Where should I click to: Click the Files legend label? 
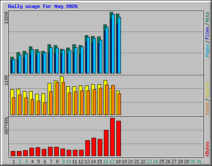(x=207, y=33)
